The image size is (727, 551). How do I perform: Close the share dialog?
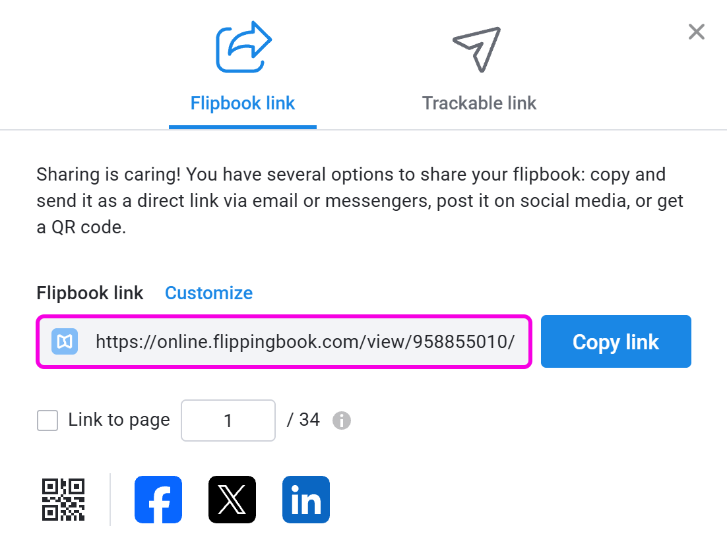point(696,32)
